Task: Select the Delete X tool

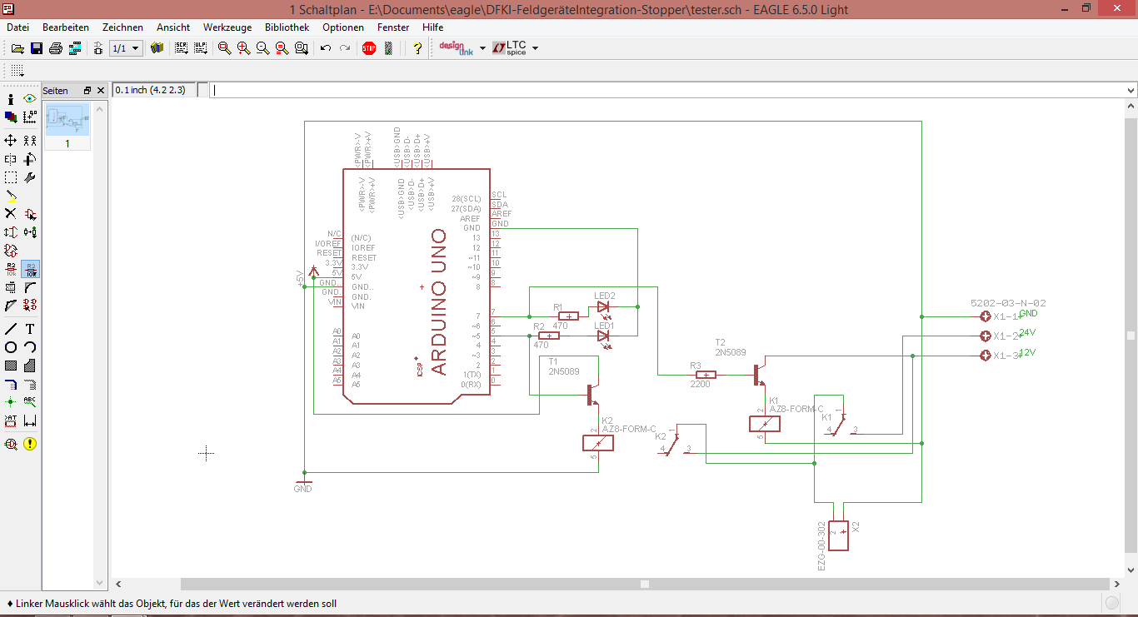Action: click(x=11, y=214)
